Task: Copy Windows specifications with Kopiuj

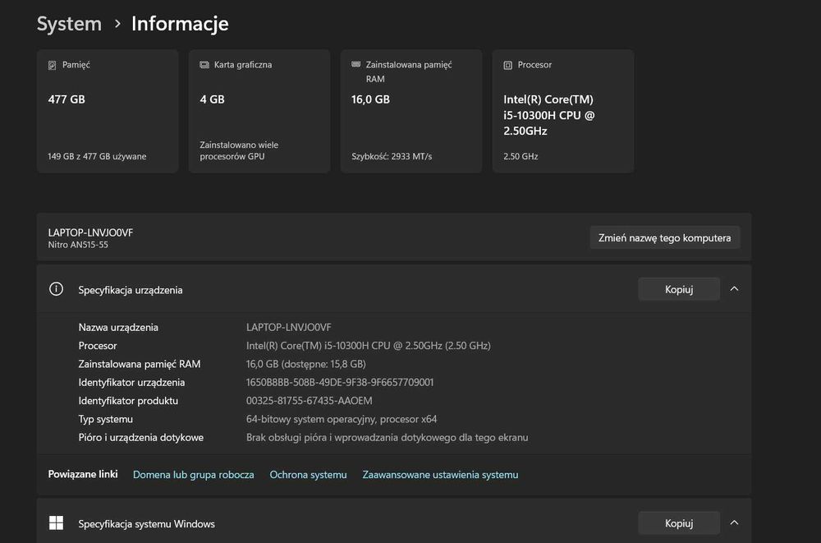Action: pos(679,523)
